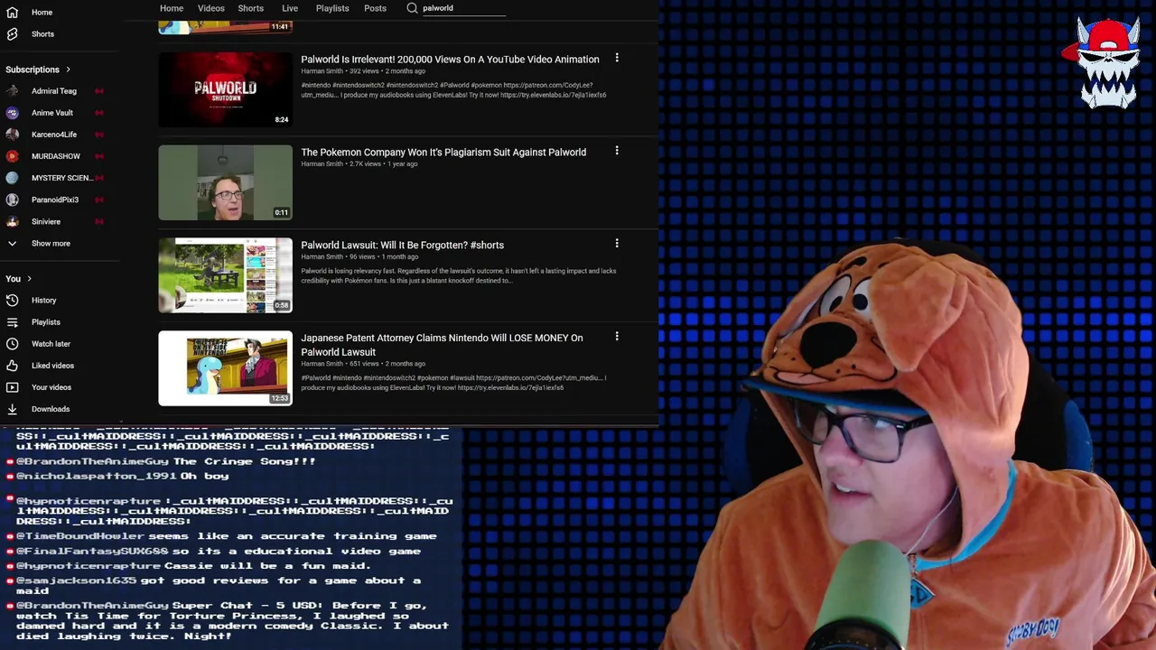Open title Palworld Is Irrelevant! 200,000 Views
The height and width of the screenshot is (650, 1156).
point(450,60)
